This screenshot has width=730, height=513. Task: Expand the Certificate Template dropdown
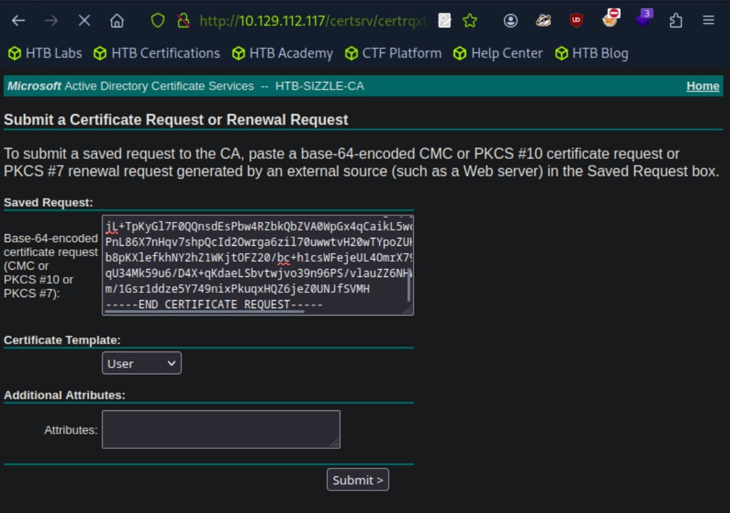(x=141, y=363)
